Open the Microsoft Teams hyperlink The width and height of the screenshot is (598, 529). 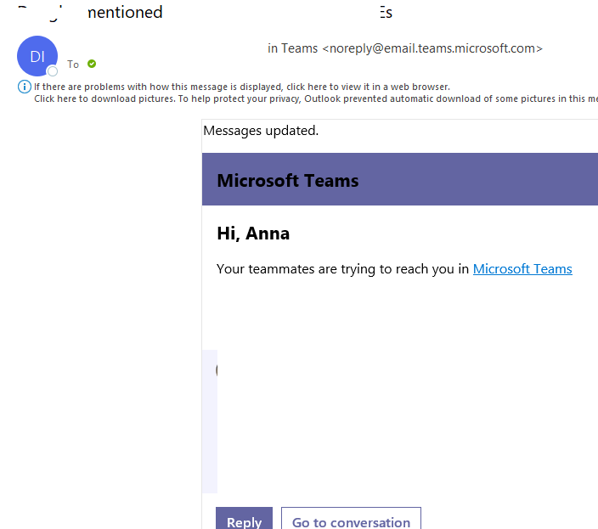tap(522, 269)
